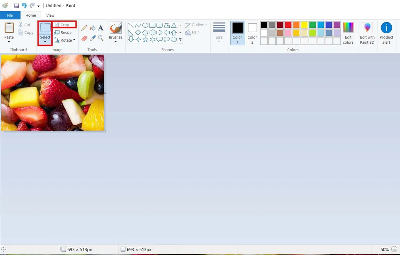Pick the red color swatch
400x255 pixels.
pyautogui.click(x=288, y=25)
